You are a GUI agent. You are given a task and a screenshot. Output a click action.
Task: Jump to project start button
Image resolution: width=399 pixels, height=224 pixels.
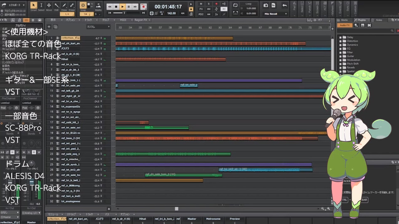point(110,13)
